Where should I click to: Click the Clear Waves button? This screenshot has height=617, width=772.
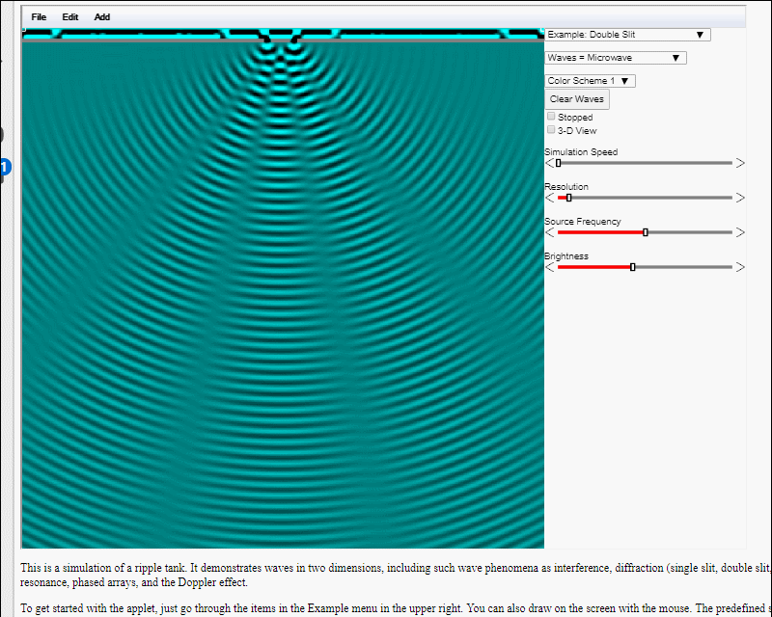[x=576, y=99]
